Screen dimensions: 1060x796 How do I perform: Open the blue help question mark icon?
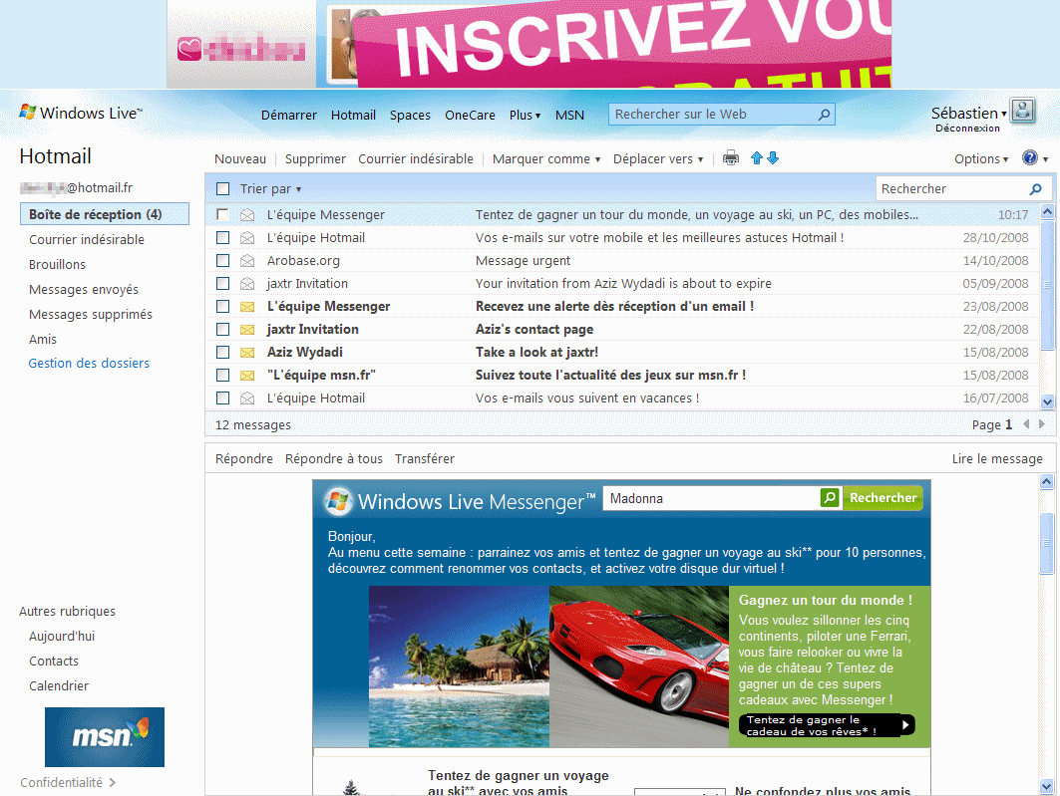tap(1029, 157)
